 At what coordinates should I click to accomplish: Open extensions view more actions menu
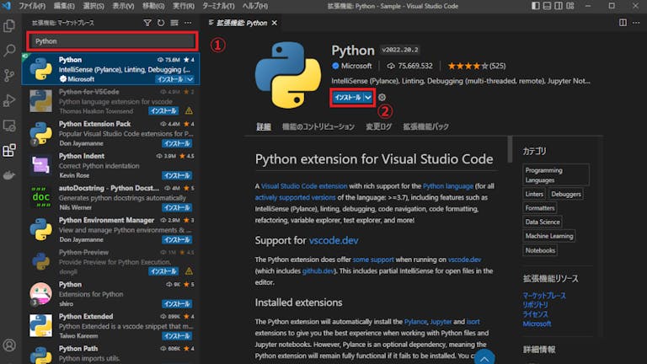coord(188,23)
